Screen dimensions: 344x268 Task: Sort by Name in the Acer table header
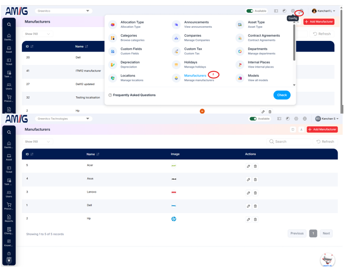[93, 154]
